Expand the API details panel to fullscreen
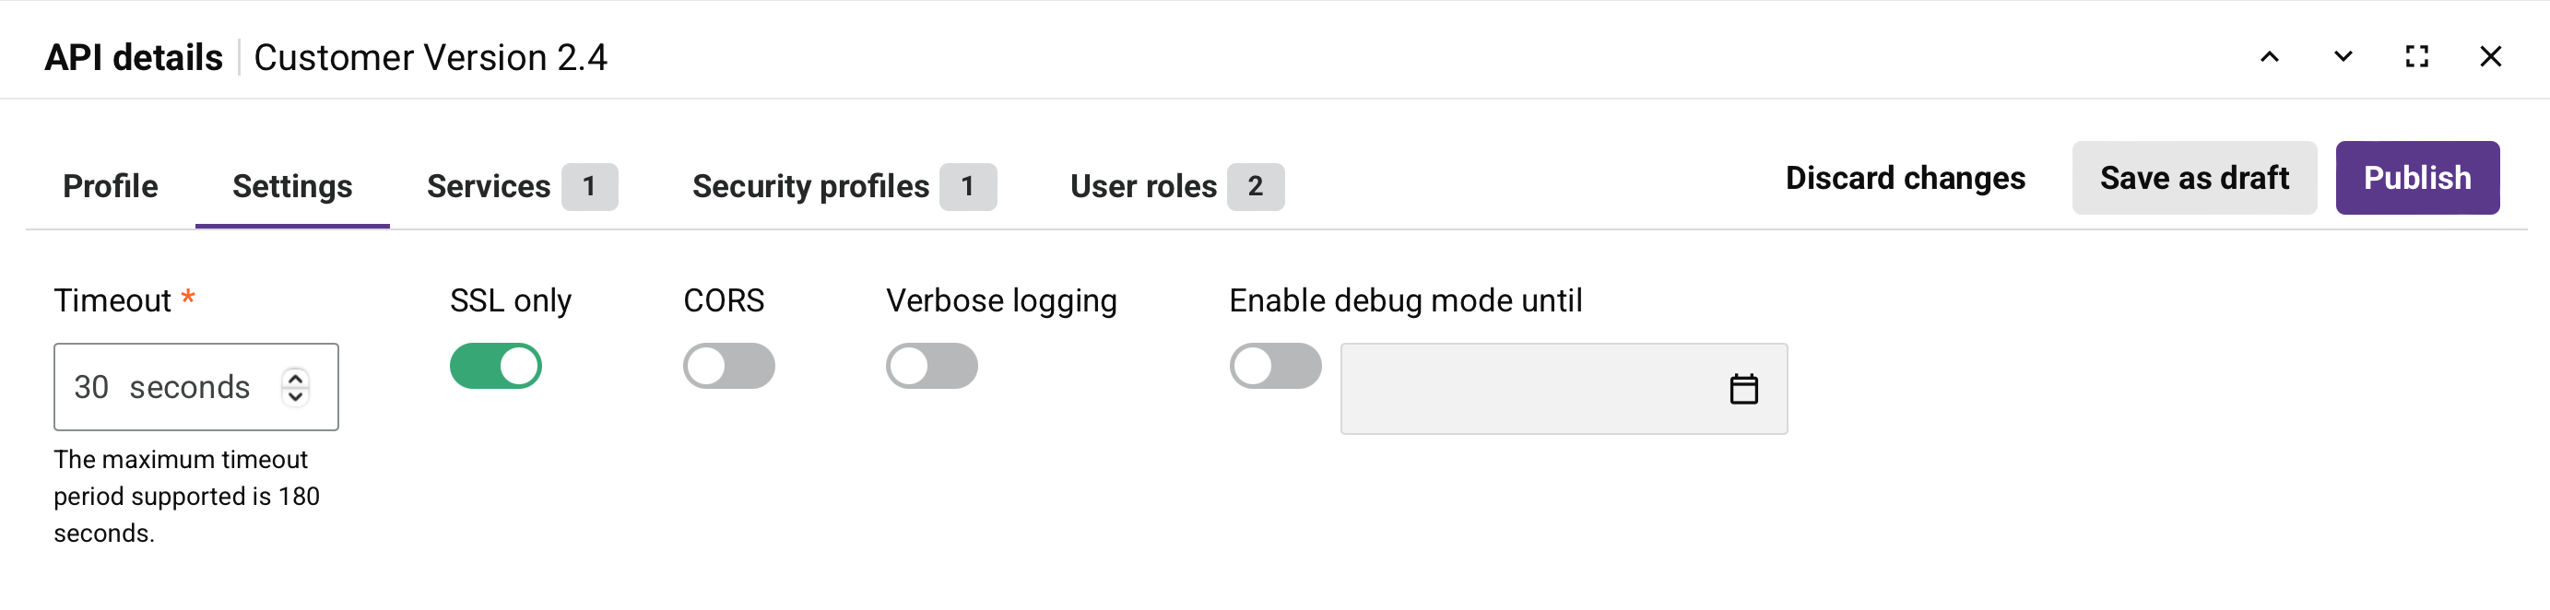 (x=2415, y=56)
